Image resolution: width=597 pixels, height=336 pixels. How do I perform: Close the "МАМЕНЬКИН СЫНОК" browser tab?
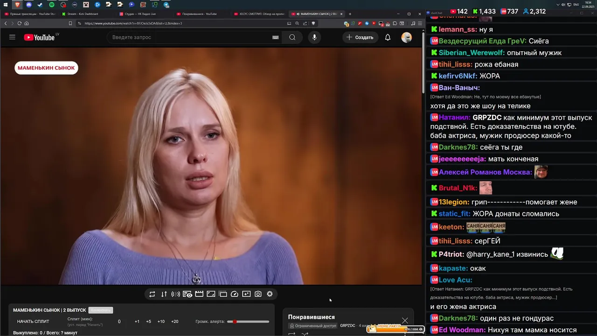click(341, 14)
